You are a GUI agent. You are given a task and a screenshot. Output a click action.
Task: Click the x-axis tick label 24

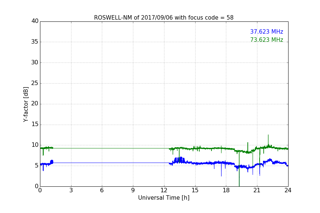[x=288, y=190]
